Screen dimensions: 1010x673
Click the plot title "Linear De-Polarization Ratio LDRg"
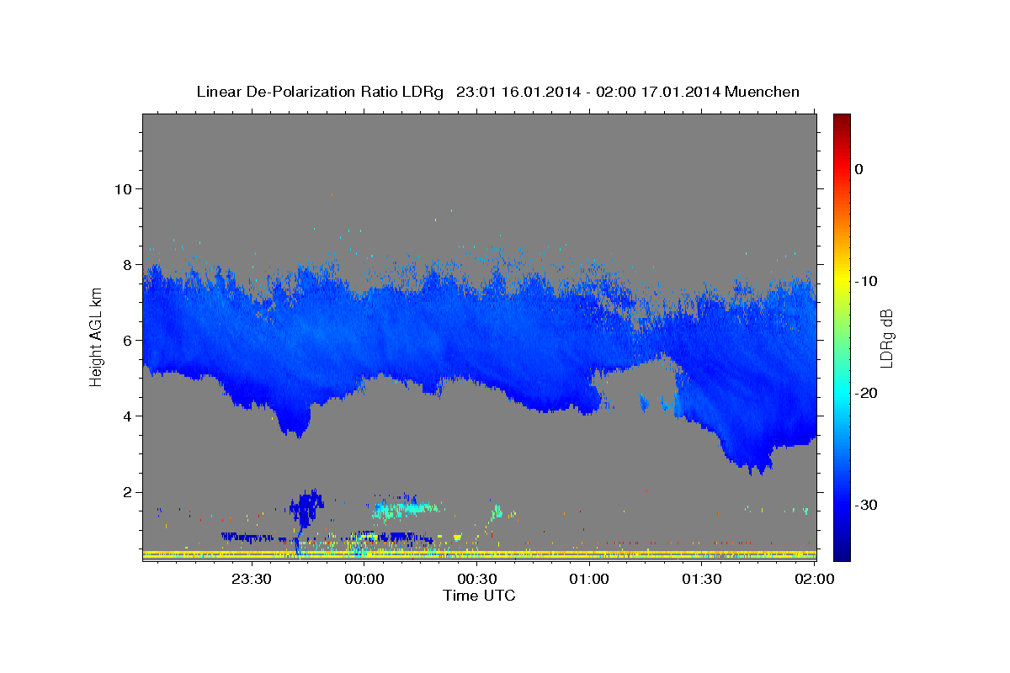[319, 92]
